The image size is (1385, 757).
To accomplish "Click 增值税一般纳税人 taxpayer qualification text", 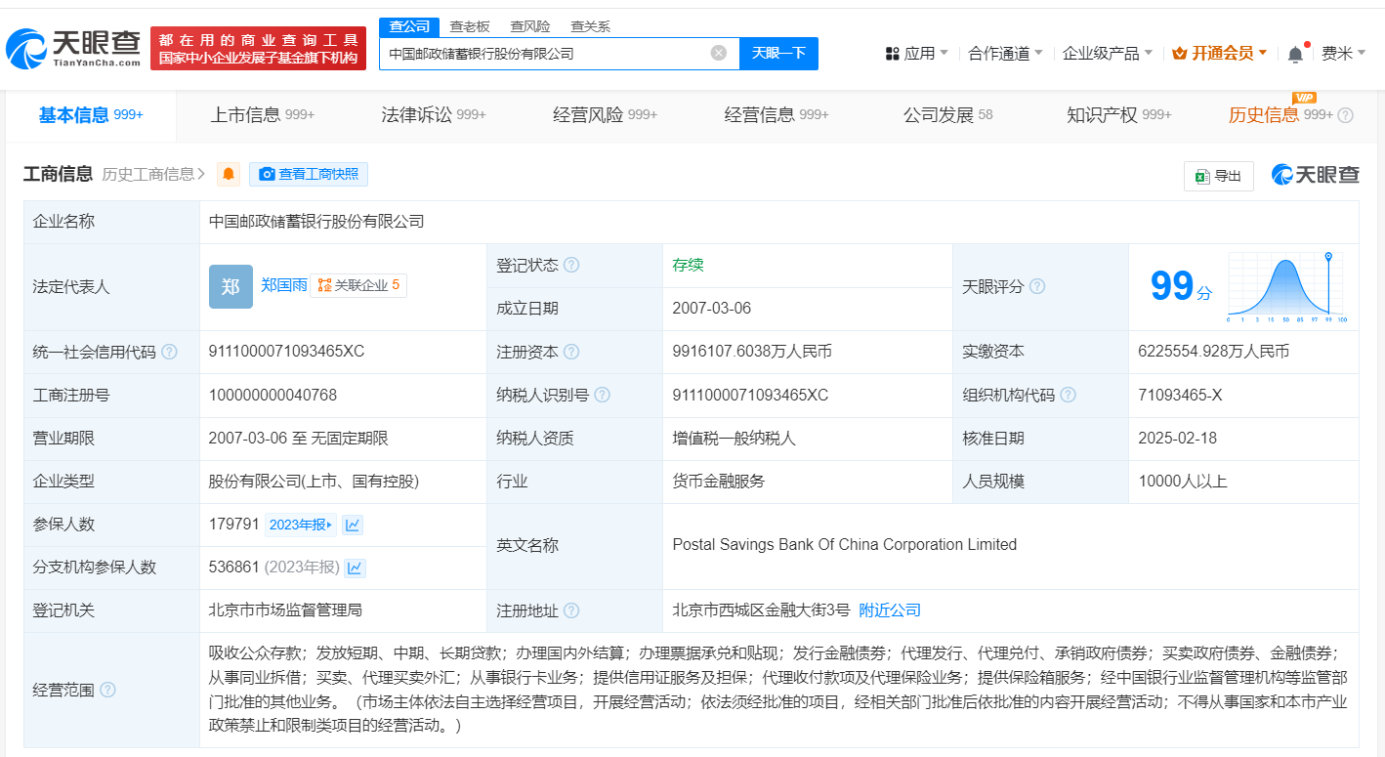I will click(734, 439).
